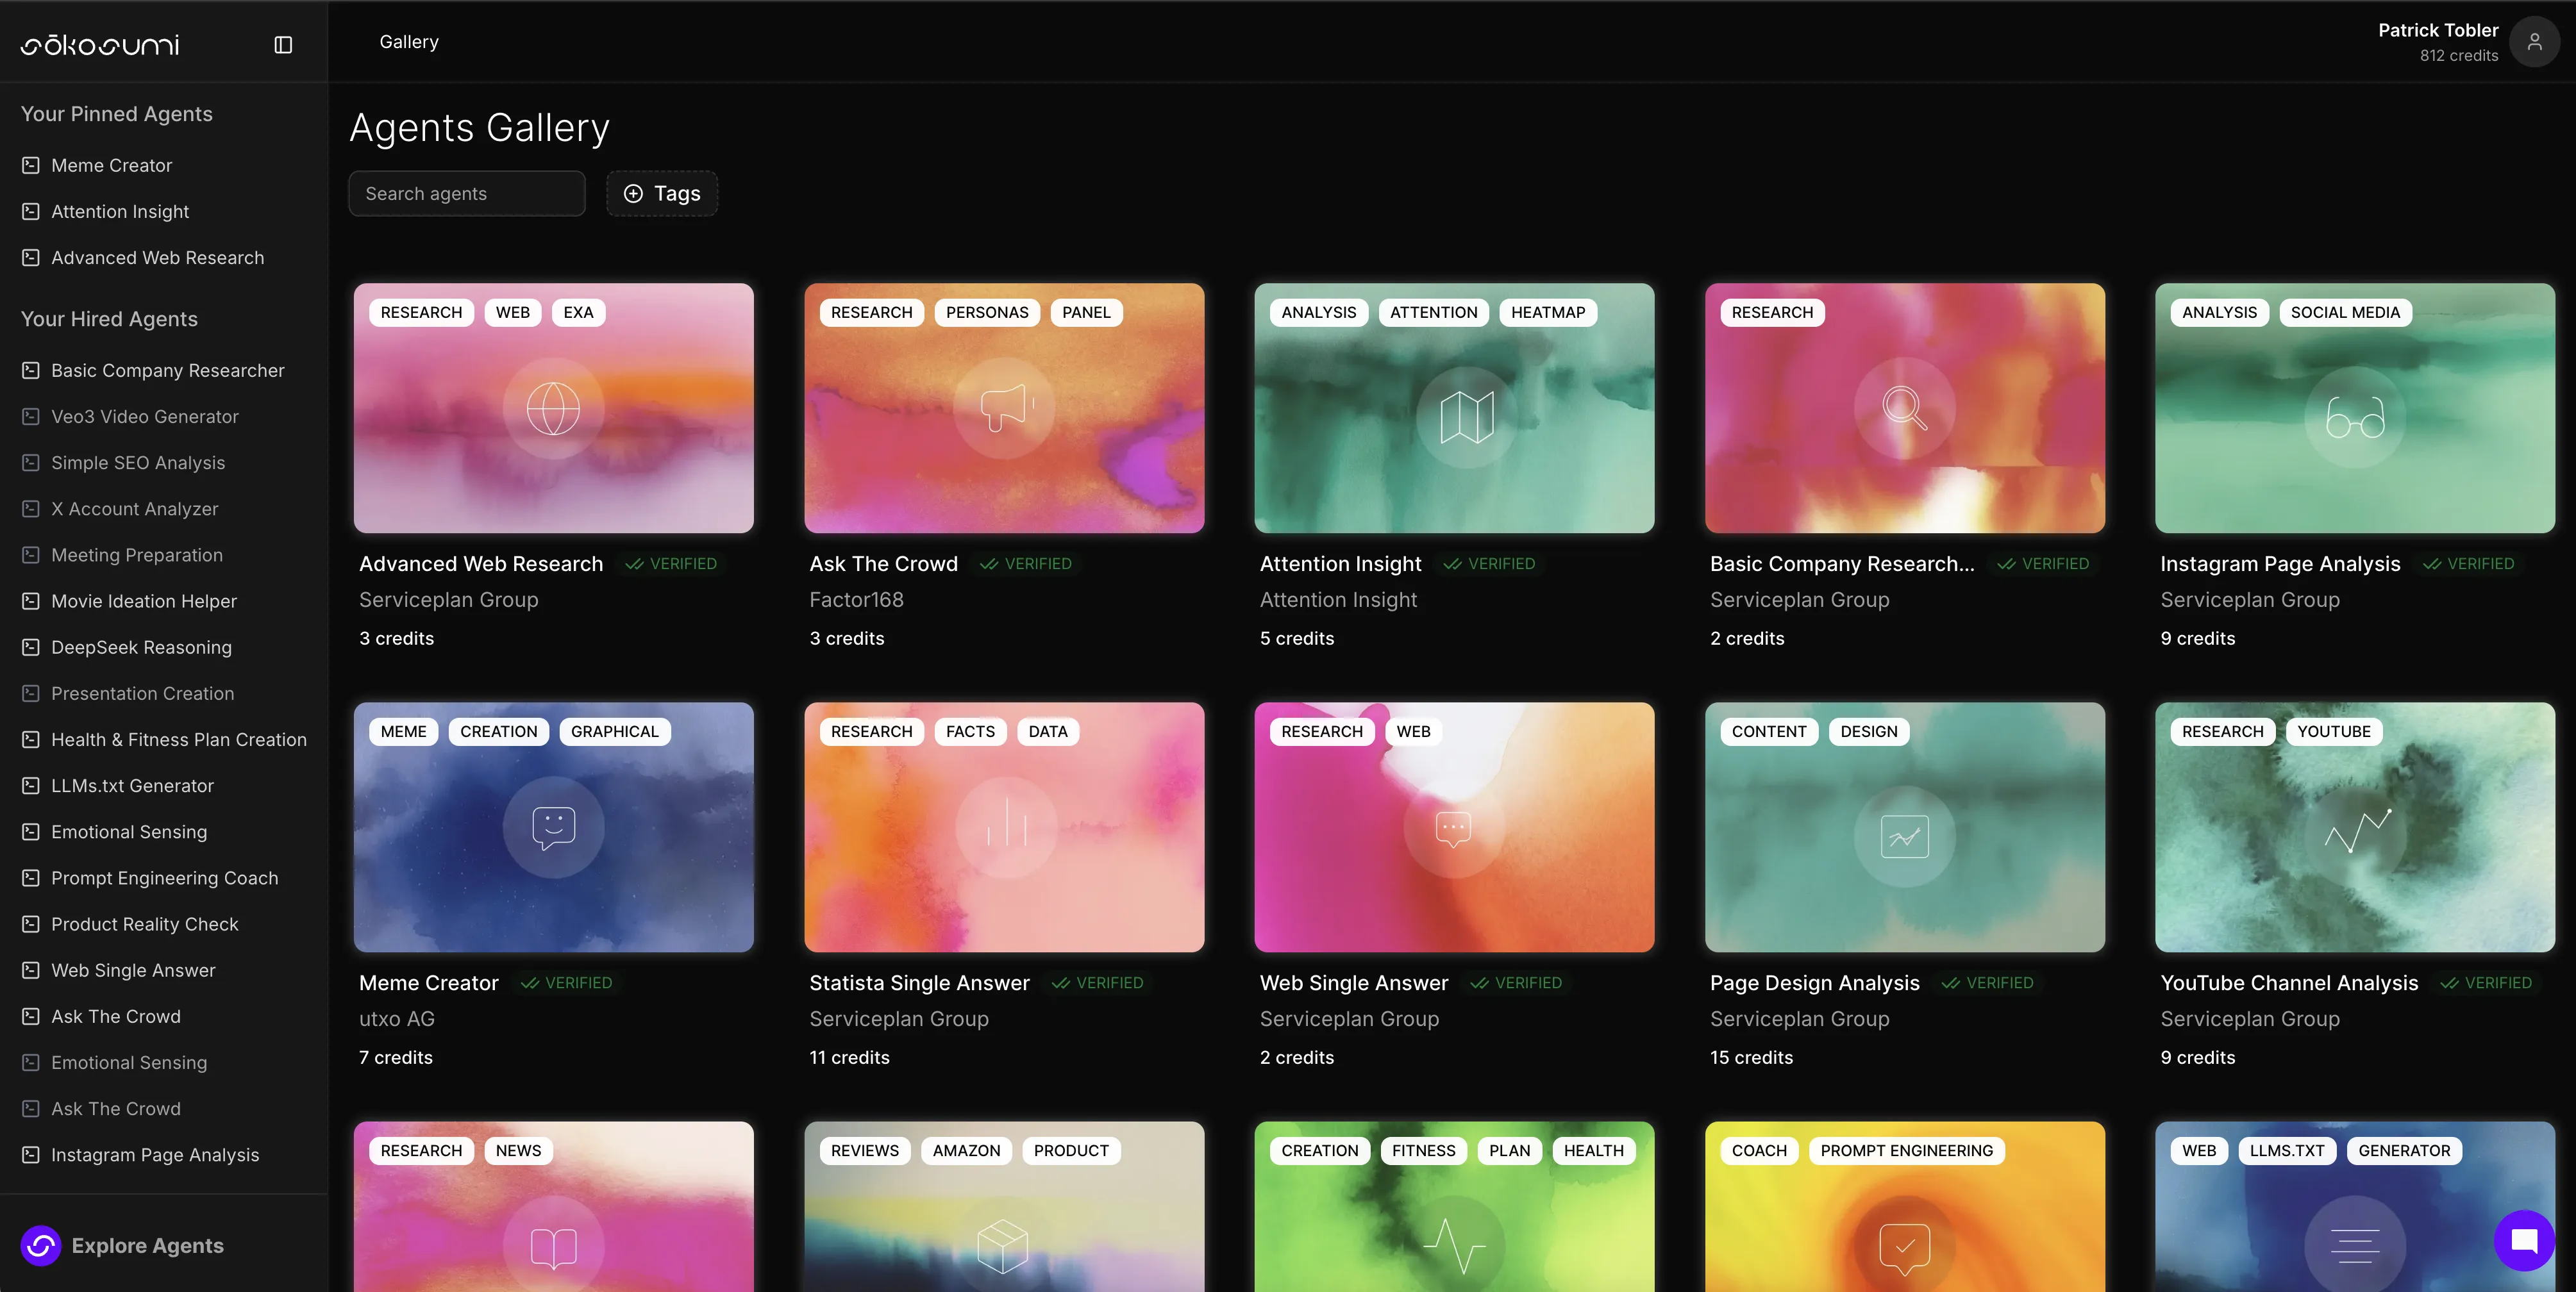
Task: Open the Ask The Crowd card title
Action: click(883, 563)
